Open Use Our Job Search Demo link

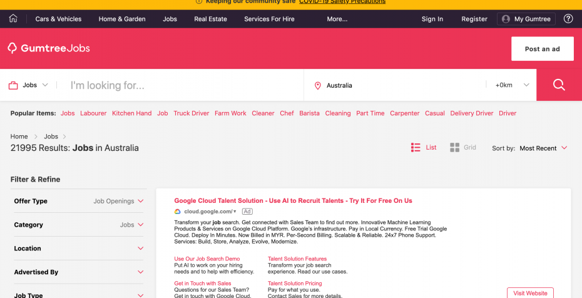207,259
